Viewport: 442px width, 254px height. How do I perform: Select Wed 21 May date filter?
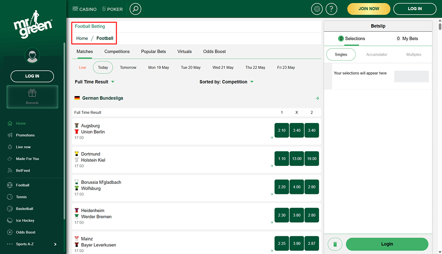[x=223, y=67]
